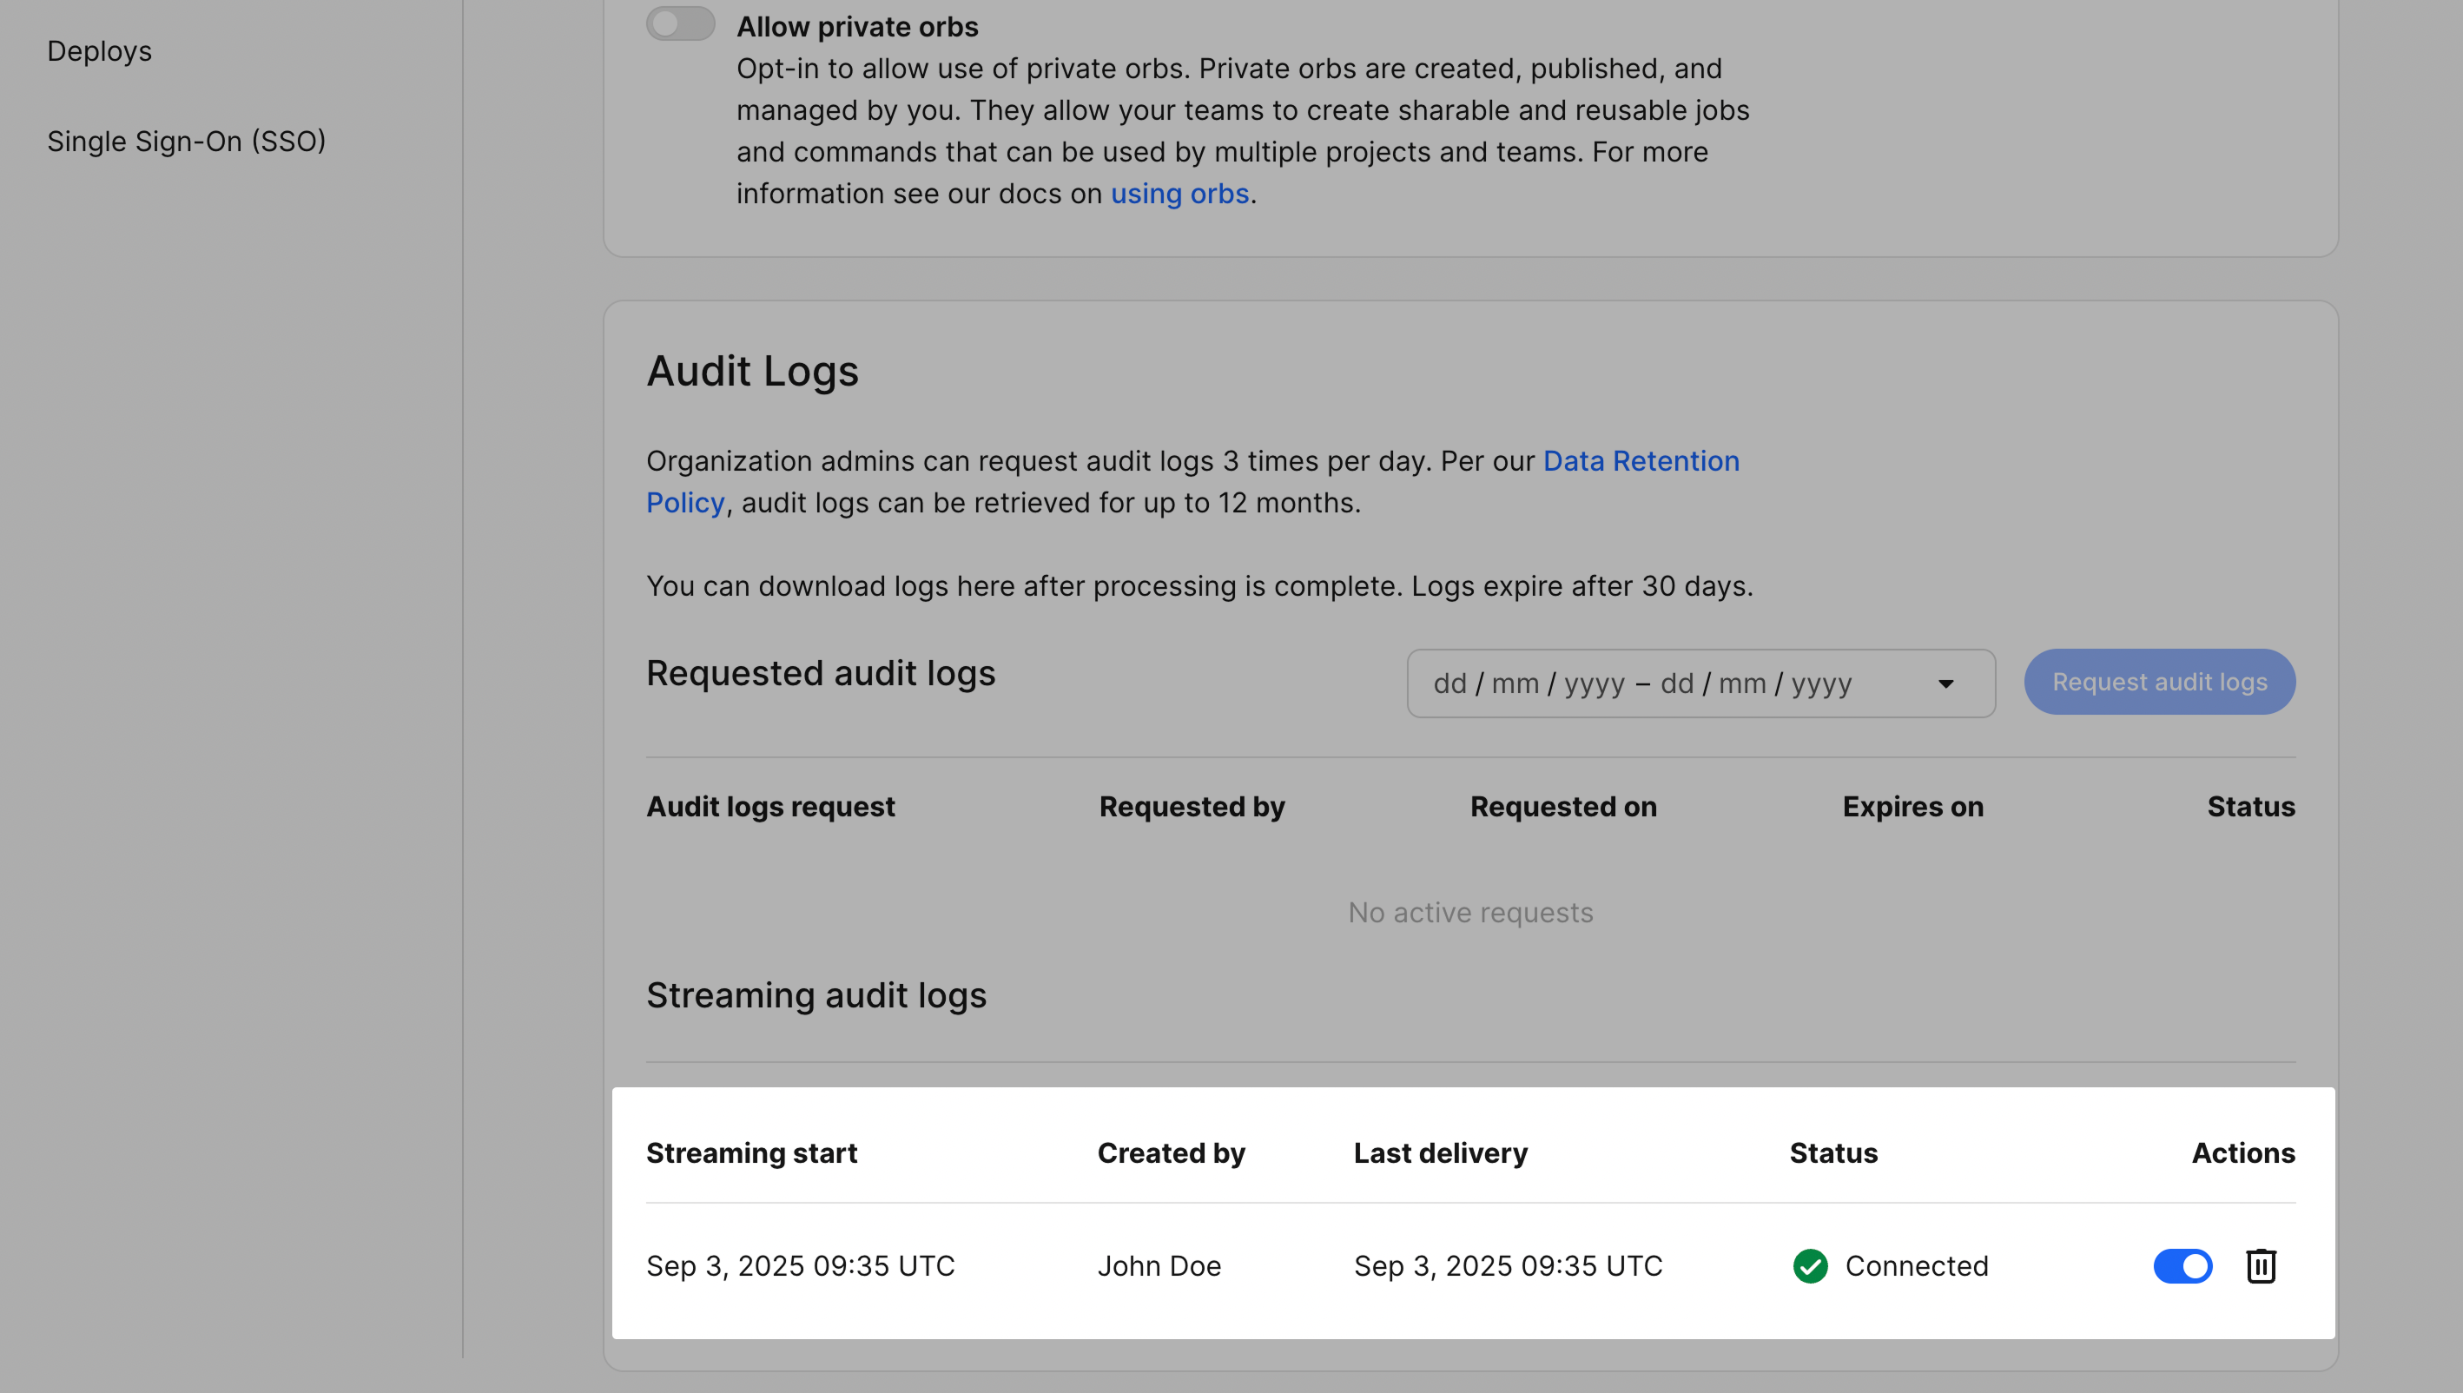Click the Requested by column header
Screen dimensions: 2463x1393
point(1192,807)
